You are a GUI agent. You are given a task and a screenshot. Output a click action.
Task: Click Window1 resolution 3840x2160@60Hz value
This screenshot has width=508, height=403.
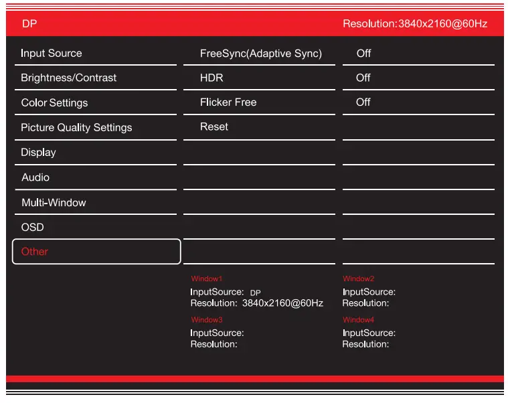(282, 303)
